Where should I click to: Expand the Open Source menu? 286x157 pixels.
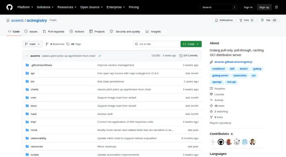tap(92, 7)
